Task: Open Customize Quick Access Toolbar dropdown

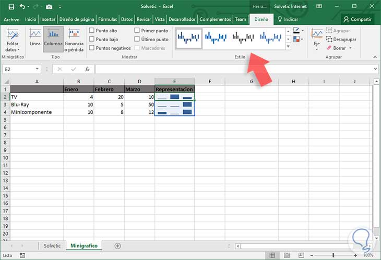Action: [x=60, y=7]
